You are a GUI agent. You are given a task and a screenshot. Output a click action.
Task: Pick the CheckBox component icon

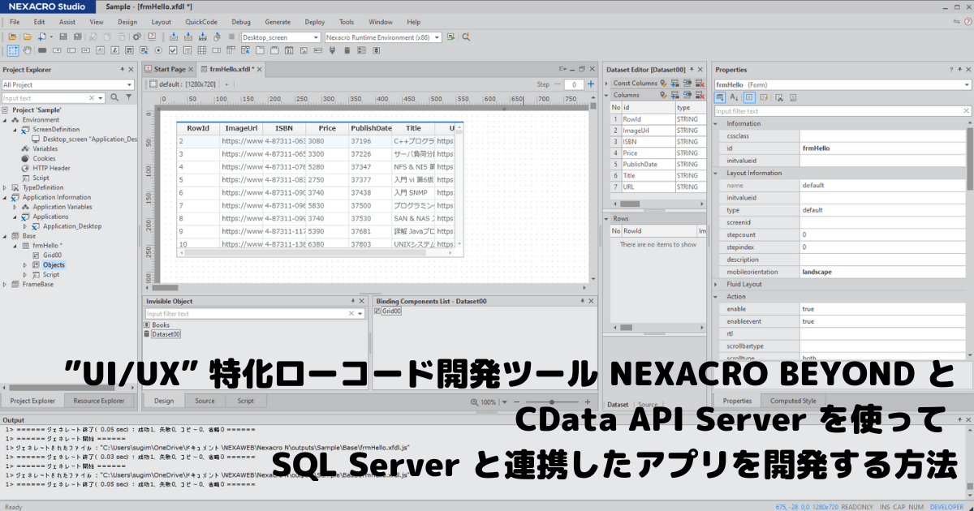(173, 50)
